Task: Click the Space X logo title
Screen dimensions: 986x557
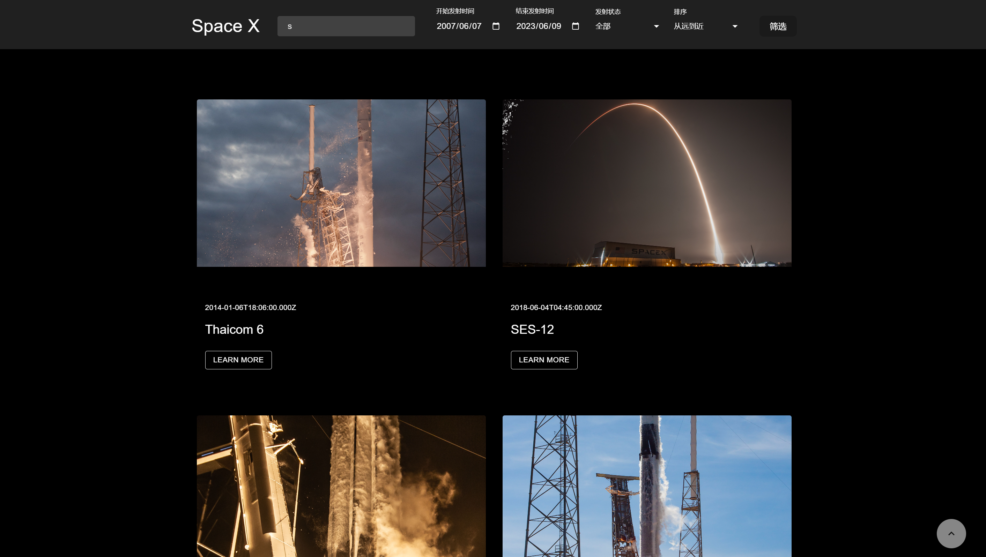Action: point(225,26)
